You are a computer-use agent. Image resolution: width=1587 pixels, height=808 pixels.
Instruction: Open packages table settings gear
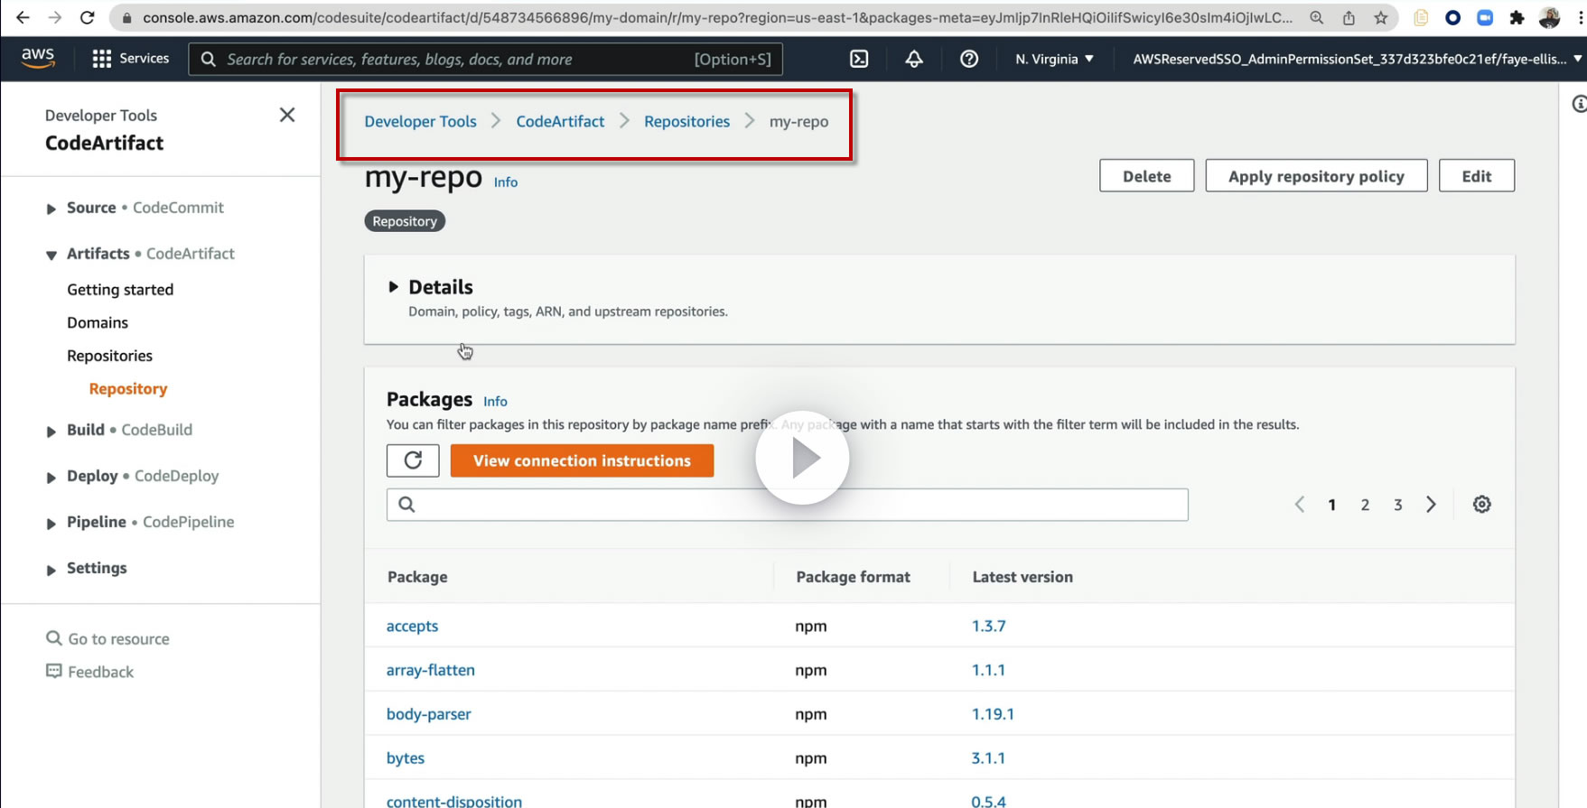[1481, 505]
